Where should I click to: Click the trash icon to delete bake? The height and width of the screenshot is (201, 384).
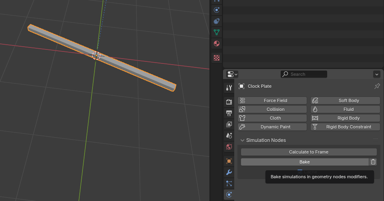coord(373,162)
